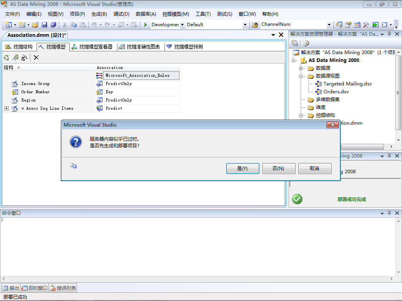Click the New Project toolbar icon
The height and width of the screenshot is (301, 402).
(x=9, y=25)
